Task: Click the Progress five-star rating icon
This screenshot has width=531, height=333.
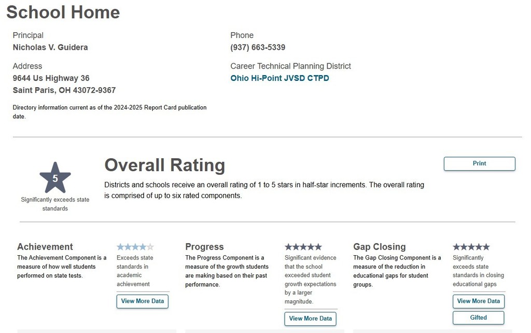Action: (x=303, y=246)
